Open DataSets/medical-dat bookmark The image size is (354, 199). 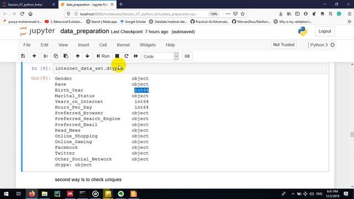coord(168,22)
